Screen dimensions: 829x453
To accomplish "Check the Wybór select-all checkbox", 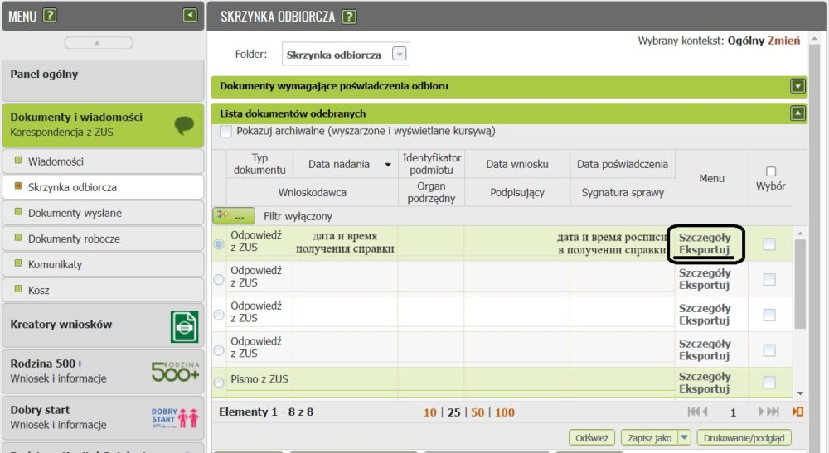I will (771, 171).
